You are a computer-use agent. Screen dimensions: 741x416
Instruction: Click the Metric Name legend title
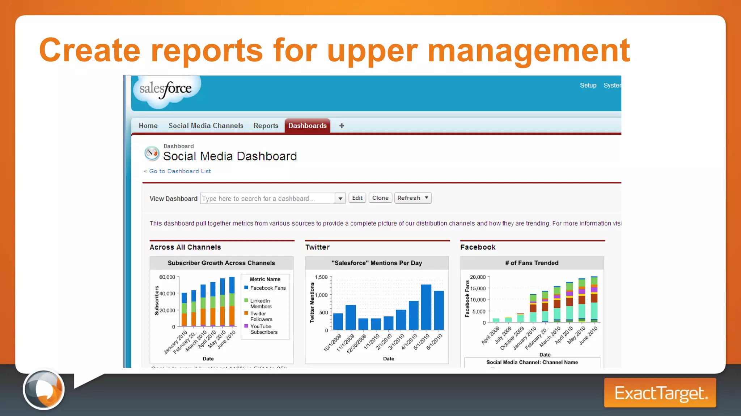coord(265,279)
